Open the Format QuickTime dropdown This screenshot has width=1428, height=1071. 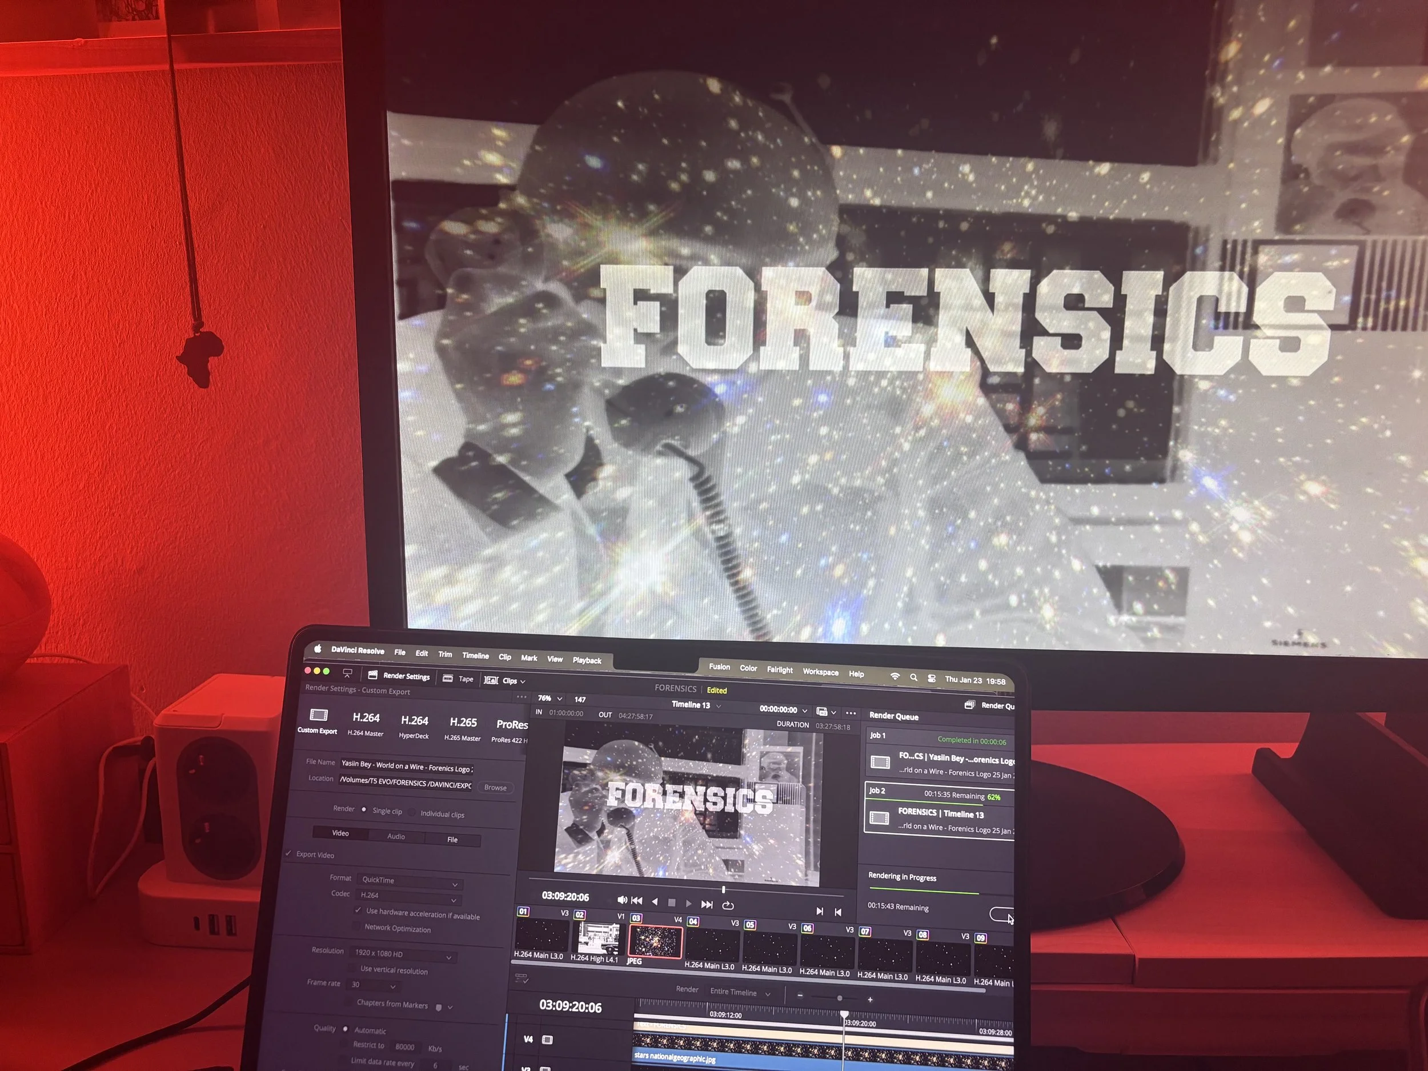[x=410, y=881]
